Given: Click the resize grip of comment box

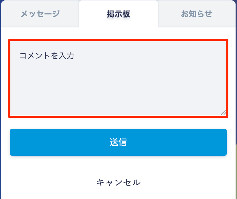Looking at the screenshot, I should 223,113.
